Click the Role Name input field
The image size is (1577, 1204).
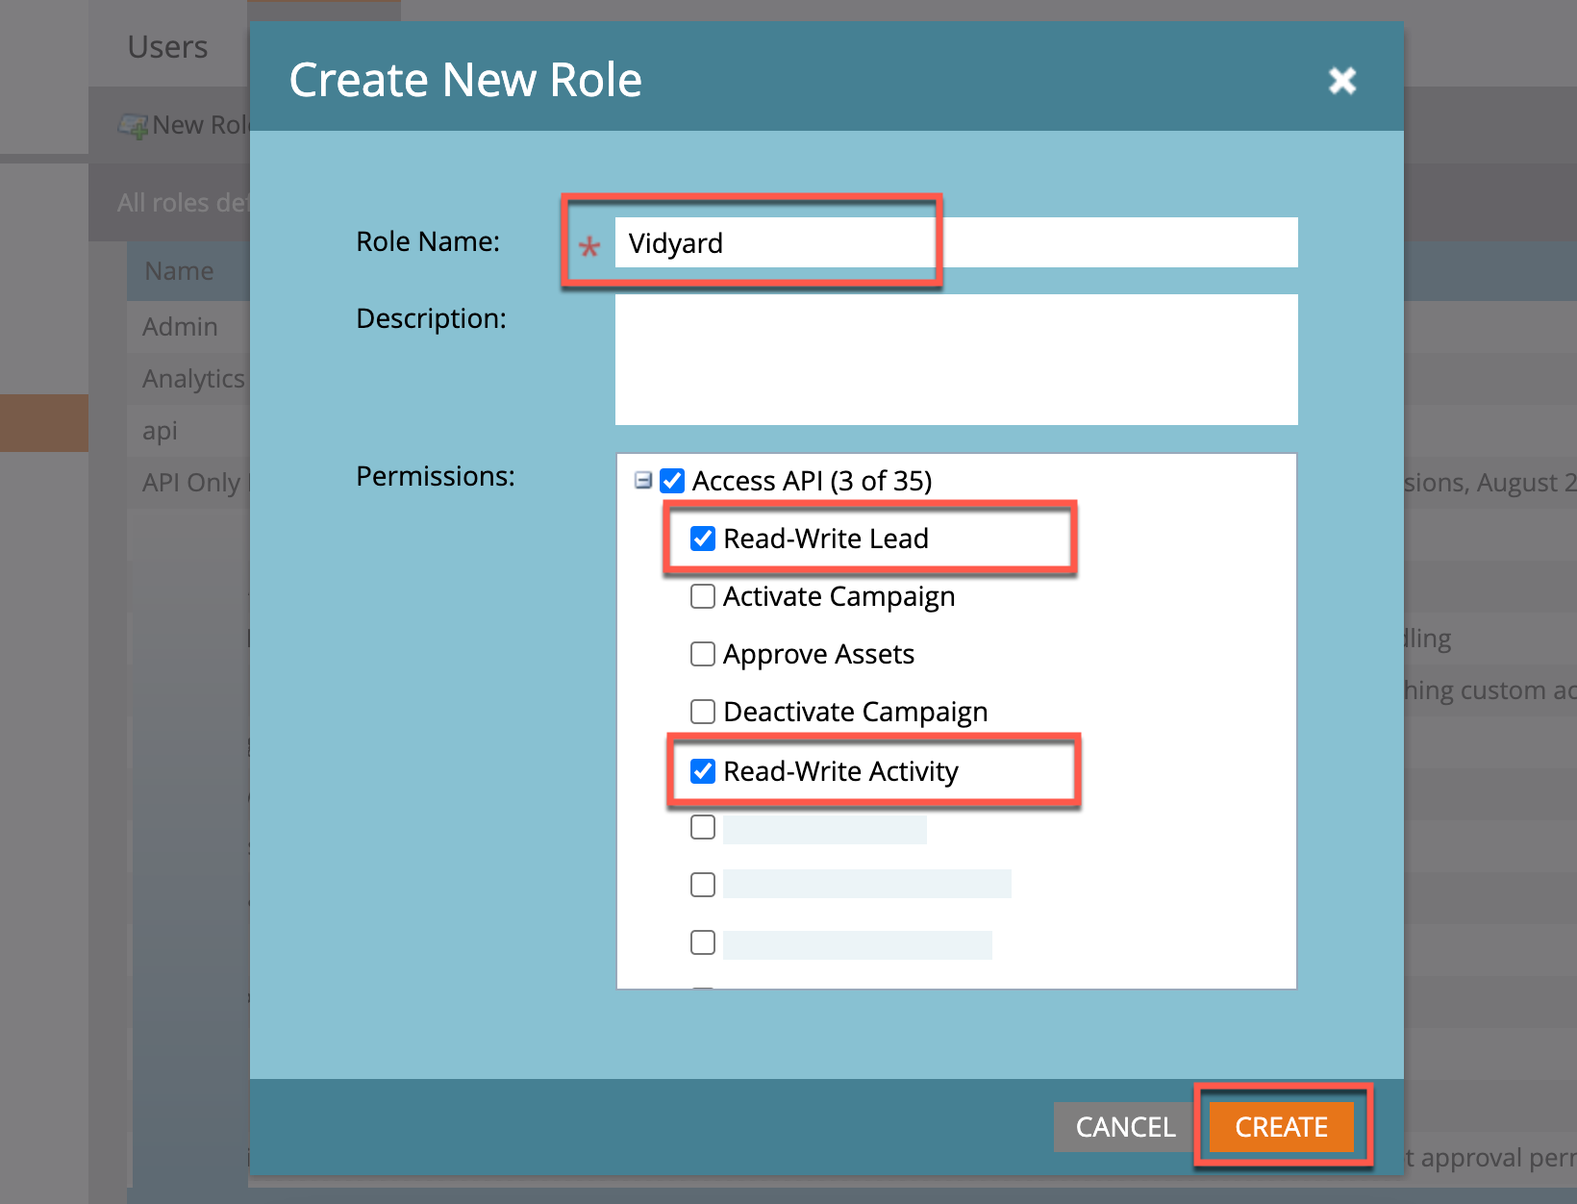(x=956, y=242)
